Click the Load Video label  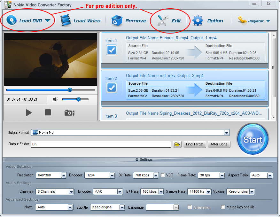click(87, 21)
